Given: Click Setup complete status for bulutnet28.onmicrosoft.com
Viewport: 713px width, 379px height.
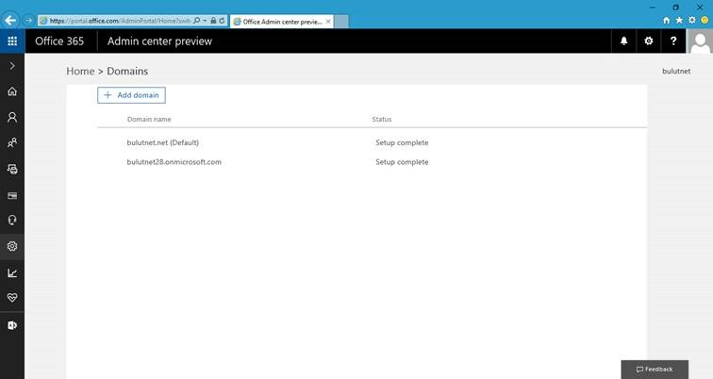Looking at the screenshot, I should (x=402, y=162).
